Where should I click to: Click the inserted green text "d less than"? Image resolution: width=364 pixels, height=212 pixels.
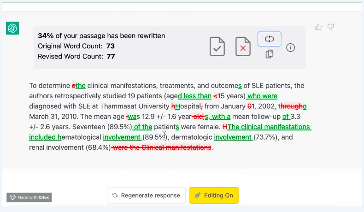[194, 96]
